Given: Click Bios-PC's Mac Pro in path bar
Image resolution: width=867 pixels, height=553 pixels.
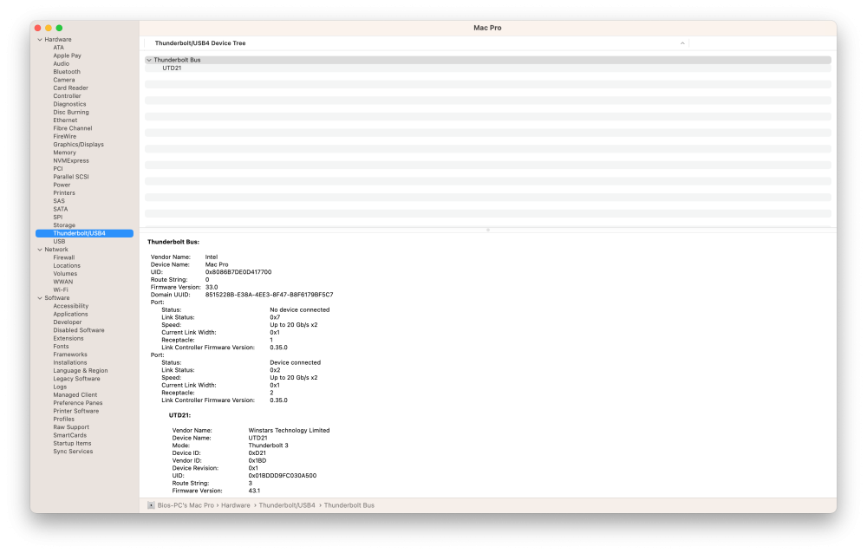Looking at the screenshot, I should click(x=186, y=505).
